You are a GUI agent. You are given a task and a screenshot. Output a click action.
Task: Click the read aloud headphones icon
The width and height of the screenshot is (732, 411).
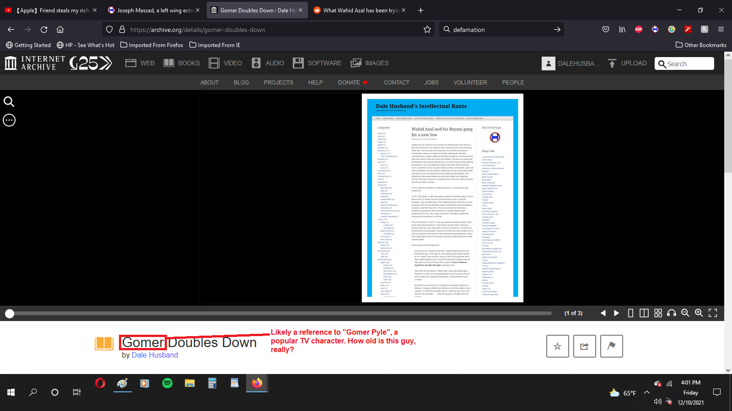point(671,313)
